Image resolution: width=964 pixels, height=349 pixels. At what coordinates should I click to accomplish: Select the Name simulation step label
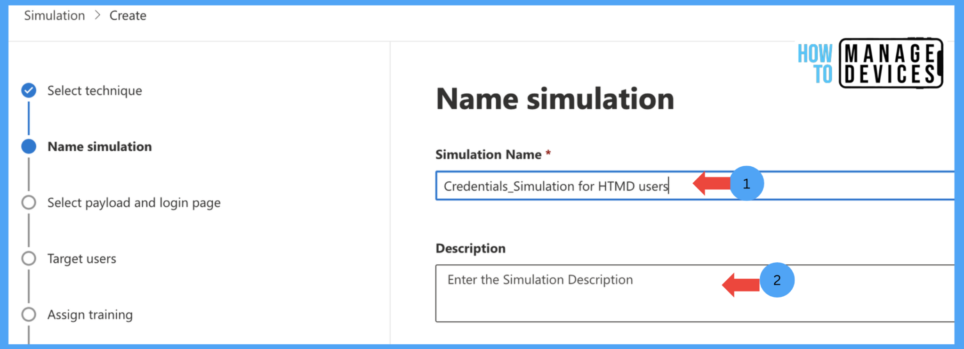(x=99, y=146)
